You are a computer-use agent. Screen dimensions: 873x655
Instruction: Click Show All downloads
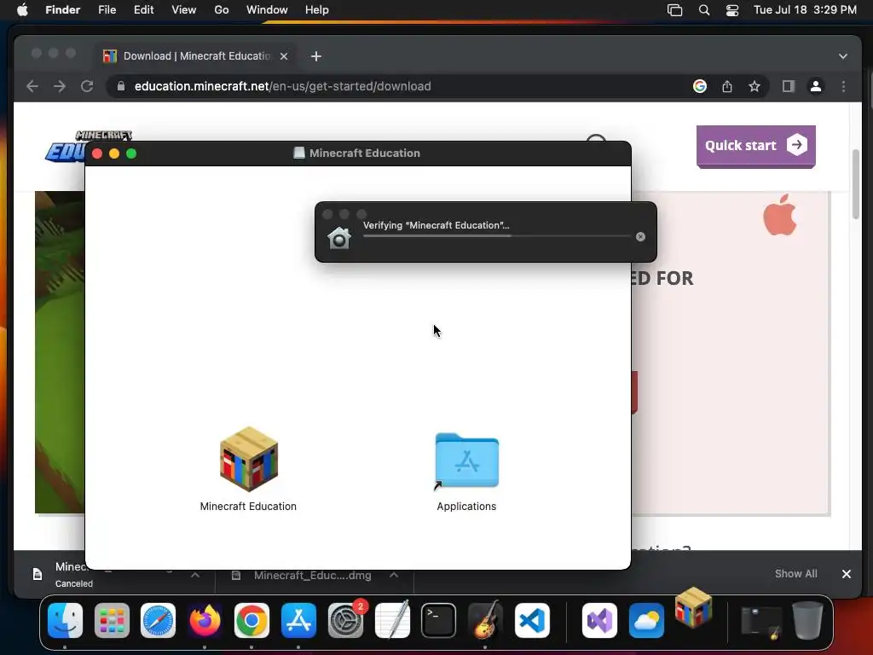795,574
